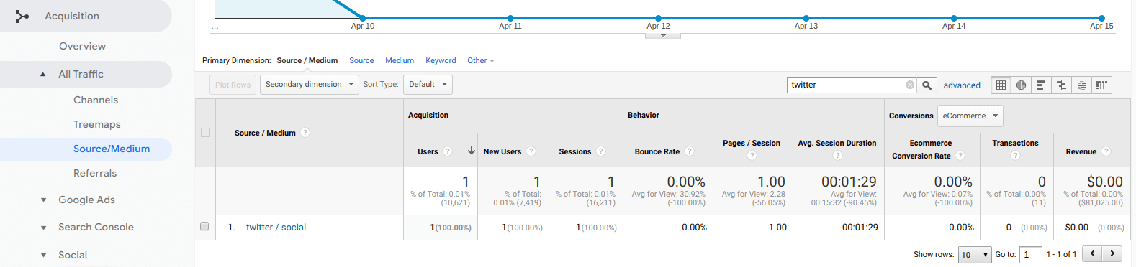Switch to the term cloud view icon
The image size is (1136, 267).
tap(1081, 85)
